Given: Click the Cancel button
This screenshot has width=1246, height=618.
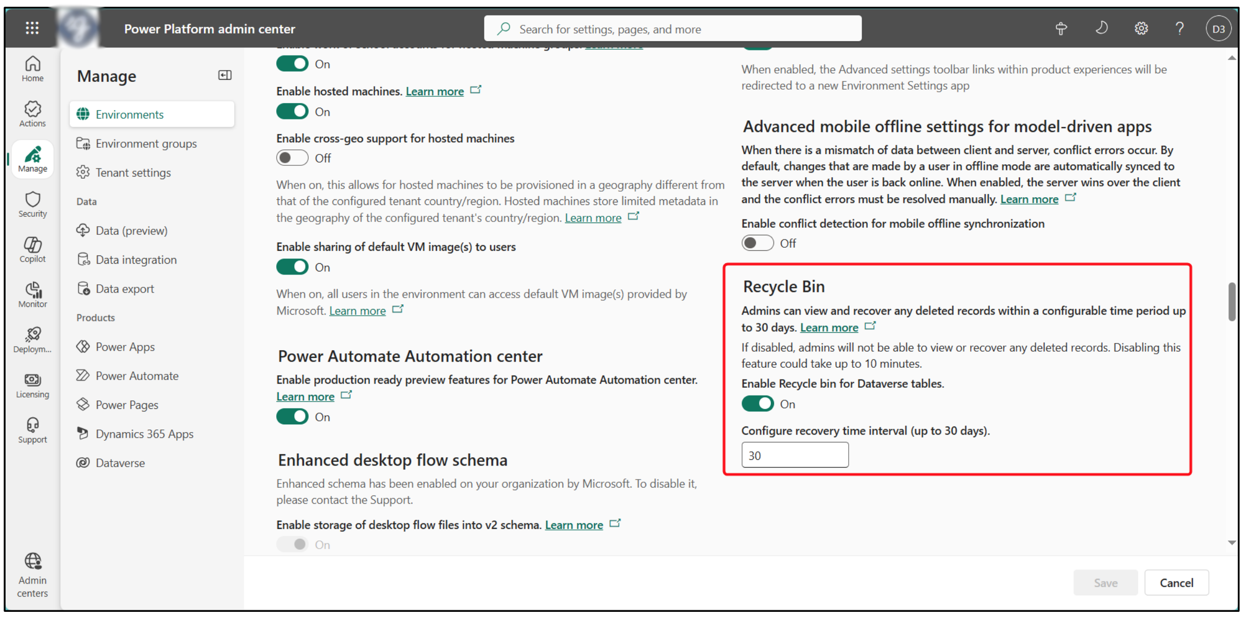Looking at the screenshot, I should click(1176, 582).
